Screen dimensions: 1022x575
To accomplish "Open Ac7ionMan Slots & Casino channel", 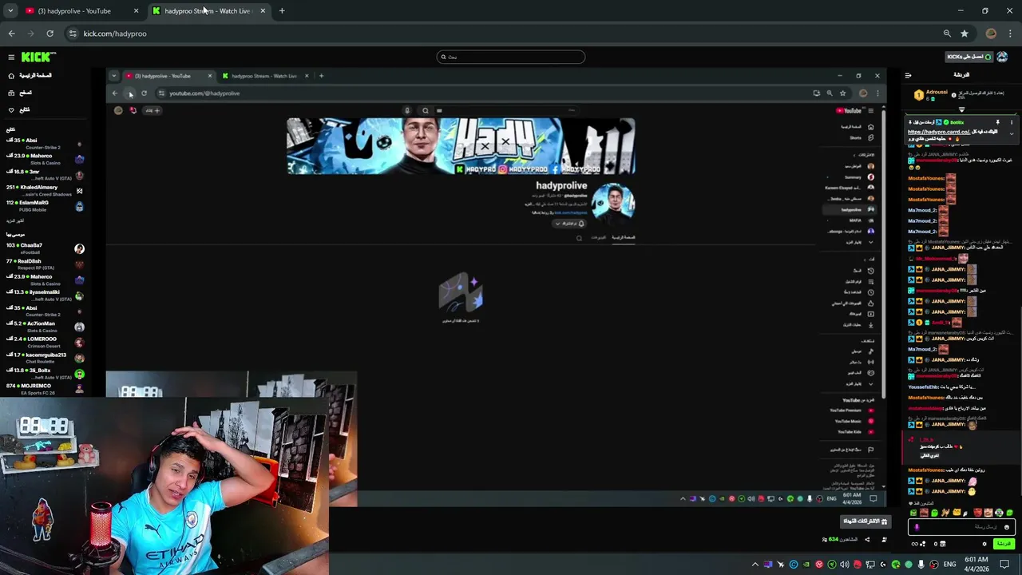I will coord(44,327).
